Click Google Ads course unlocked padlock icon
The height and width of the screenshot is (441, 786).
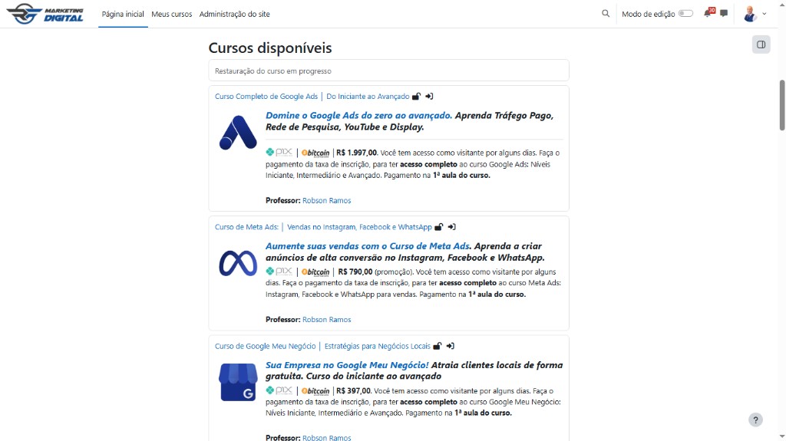[417, 96]
